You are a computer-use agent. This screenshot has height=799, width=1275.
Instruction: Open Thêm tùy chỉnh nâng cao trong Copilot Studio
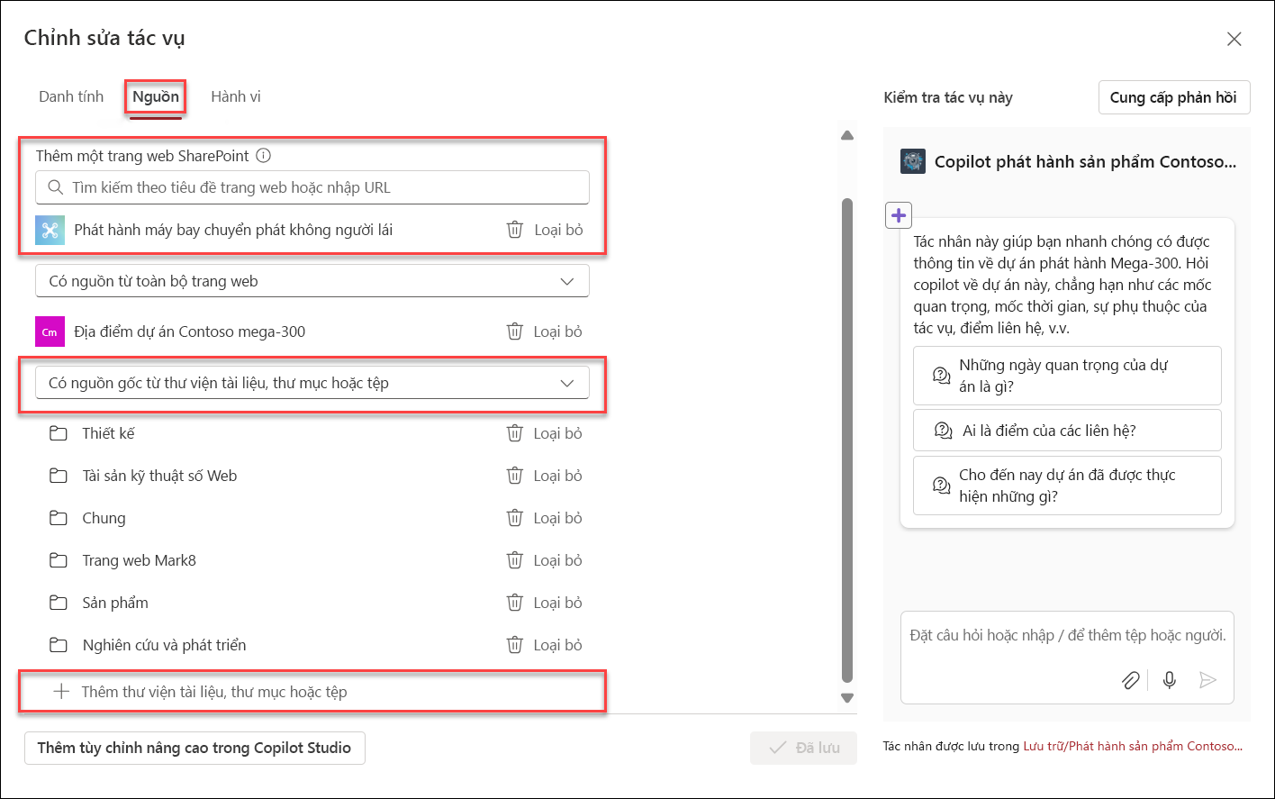194,748
